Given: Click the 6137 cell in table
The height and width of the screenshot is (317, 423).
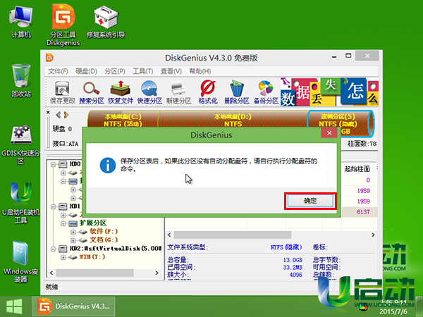Looking at the screenshot, I should click(x=363, y=212).
